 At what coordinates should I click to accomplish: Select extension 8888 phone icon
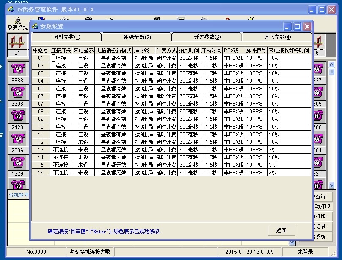18,69
